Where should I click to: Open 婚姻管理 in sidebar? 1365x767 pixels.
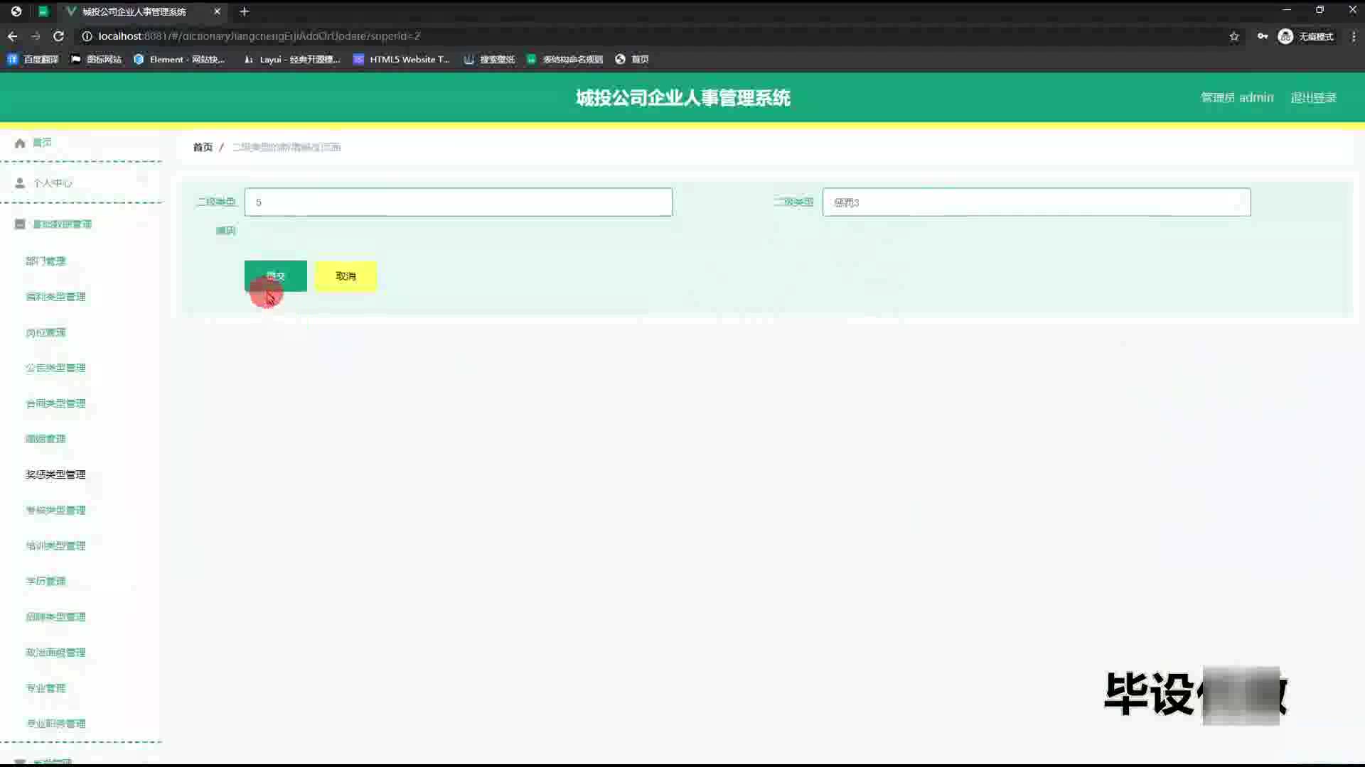[x=45, y=439]
